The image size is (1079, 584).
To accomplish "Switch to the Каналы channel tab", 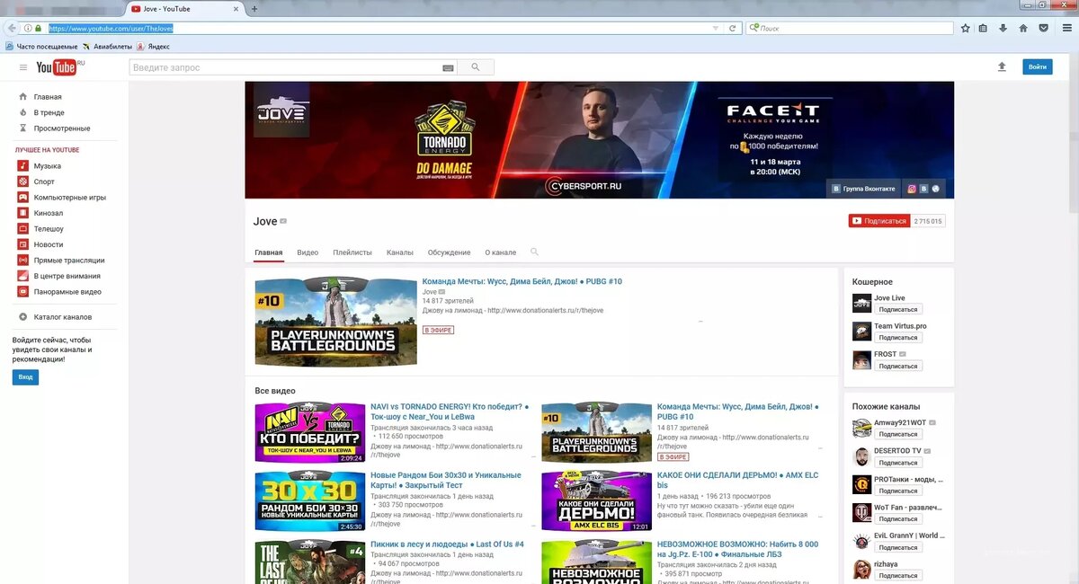I will click(400, 252).
